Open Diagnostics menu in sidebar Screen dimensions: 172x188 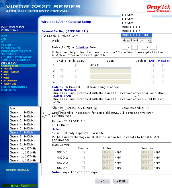[x=8, y=90]
